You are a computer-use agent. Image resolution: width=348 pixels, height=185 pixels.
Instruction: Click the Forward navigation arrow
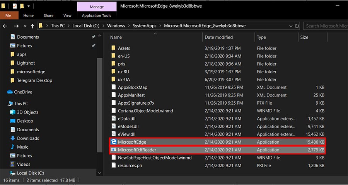[16, 26]
